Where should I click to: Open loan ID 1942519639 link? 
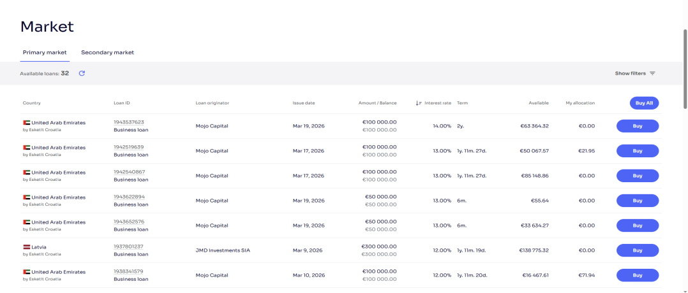coord(128,147)
